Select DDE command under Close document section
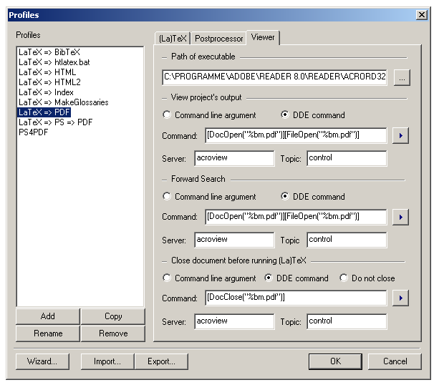The width and height of the screenshot is (434, 385). [269, 278]
